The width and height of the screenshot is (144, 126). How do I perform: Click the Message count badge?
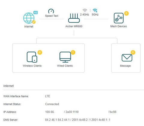coord(133,52)
